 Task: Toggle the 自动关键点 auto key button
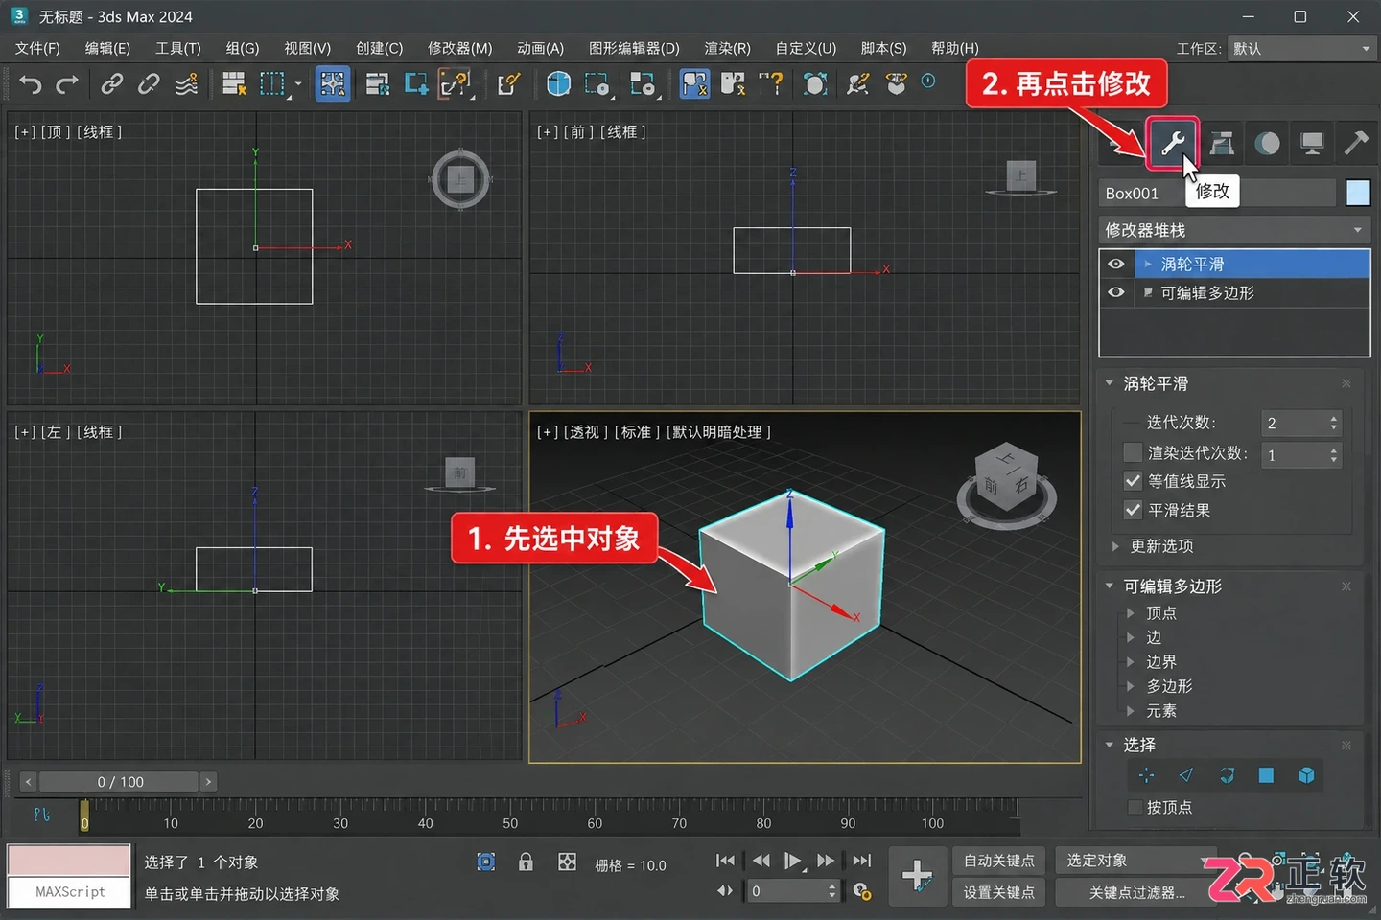[x=998, y=861]
